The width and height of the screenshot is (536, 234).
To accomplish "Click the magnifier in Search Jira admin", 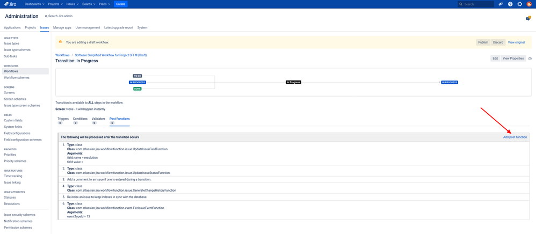I will tap(46, 16).
